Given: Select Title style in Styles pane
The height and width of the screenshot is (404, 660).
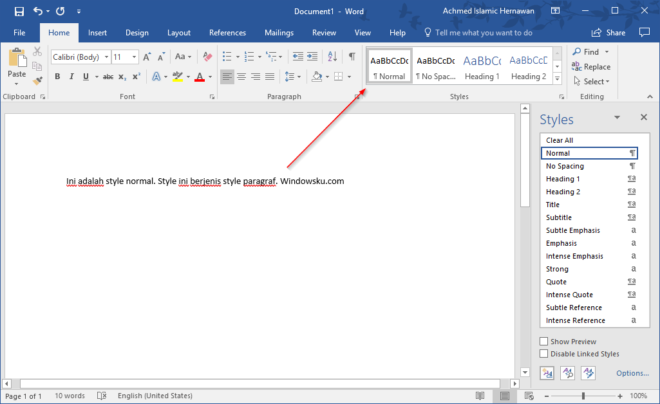Looking at the screenshot, I should [x=589, y=205].
